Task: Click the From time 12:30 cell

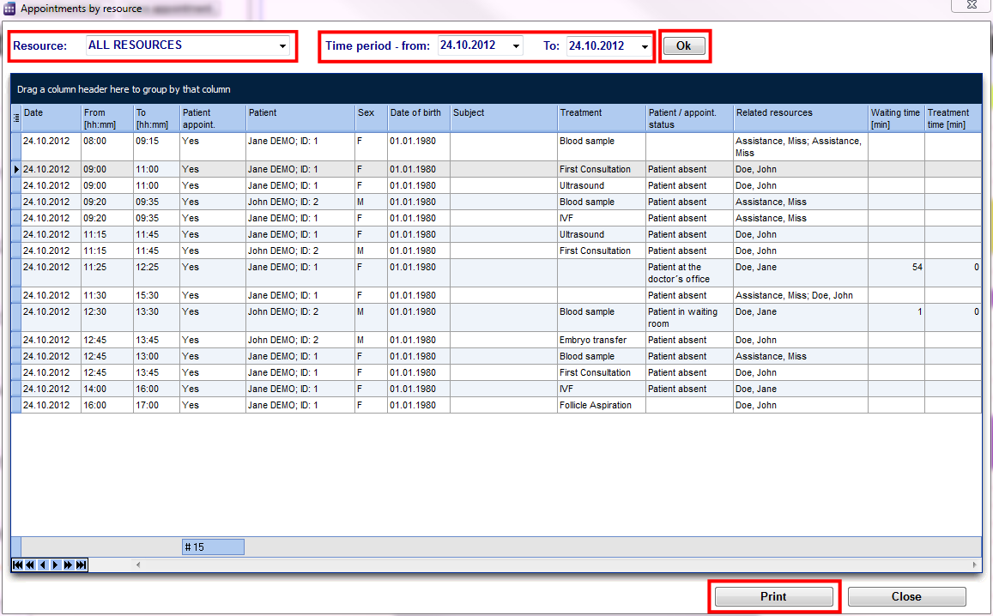Action: click(107, 317)
